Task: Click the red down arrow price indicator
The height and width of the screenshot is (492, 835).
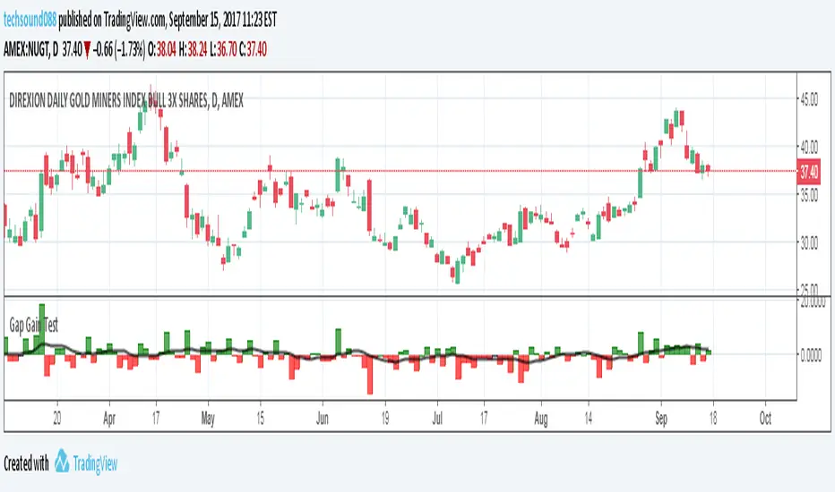Action: point(87,51)
